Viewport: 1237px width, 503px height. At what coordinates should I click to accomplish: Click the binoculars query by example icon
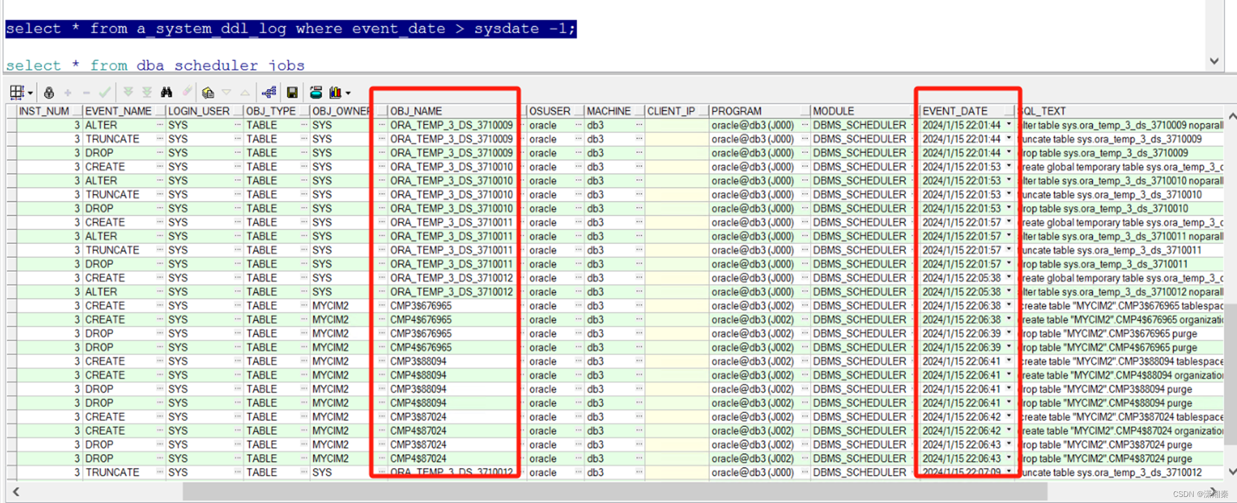(167, 92)
